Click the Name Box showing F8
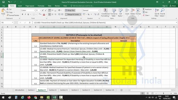 click(x=7, y=22)
